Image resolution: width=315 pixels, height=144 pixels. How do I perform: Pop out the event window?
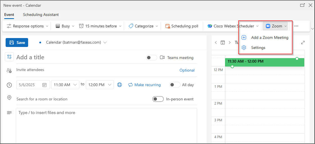(302, 5)
